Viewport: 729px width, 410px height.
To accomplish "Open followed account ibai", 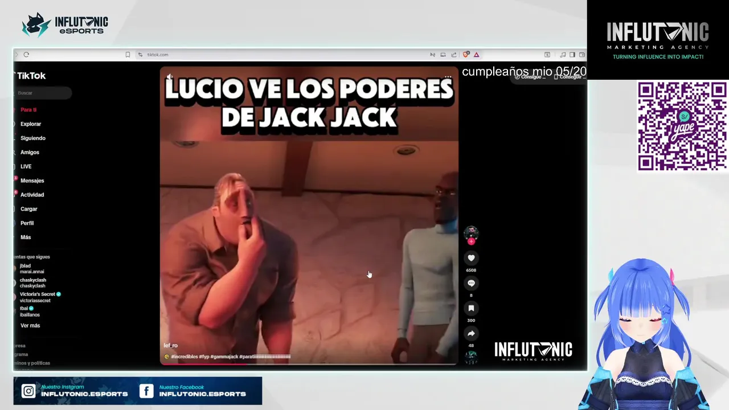I will [30, 311].
